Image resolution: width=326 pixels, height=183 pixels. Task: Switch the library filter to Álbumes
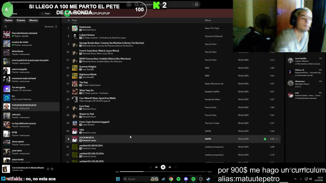pyautogui.click(x=33, y=20)
